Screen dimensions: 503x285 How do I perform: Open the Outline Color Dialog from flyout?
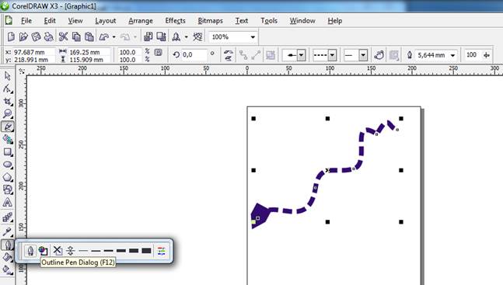pyautogui.click(x=44, y=250)
